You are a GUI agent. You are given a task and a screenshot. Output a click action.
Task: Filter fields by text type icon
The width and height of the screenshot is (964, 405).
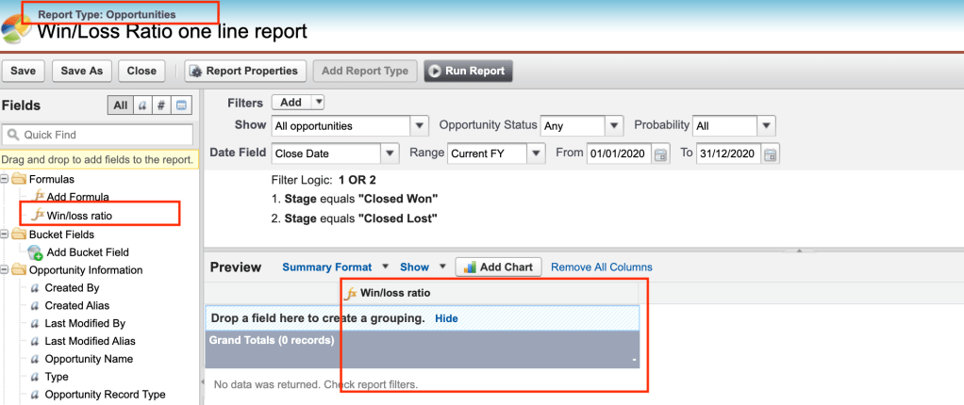click(142, 105)
